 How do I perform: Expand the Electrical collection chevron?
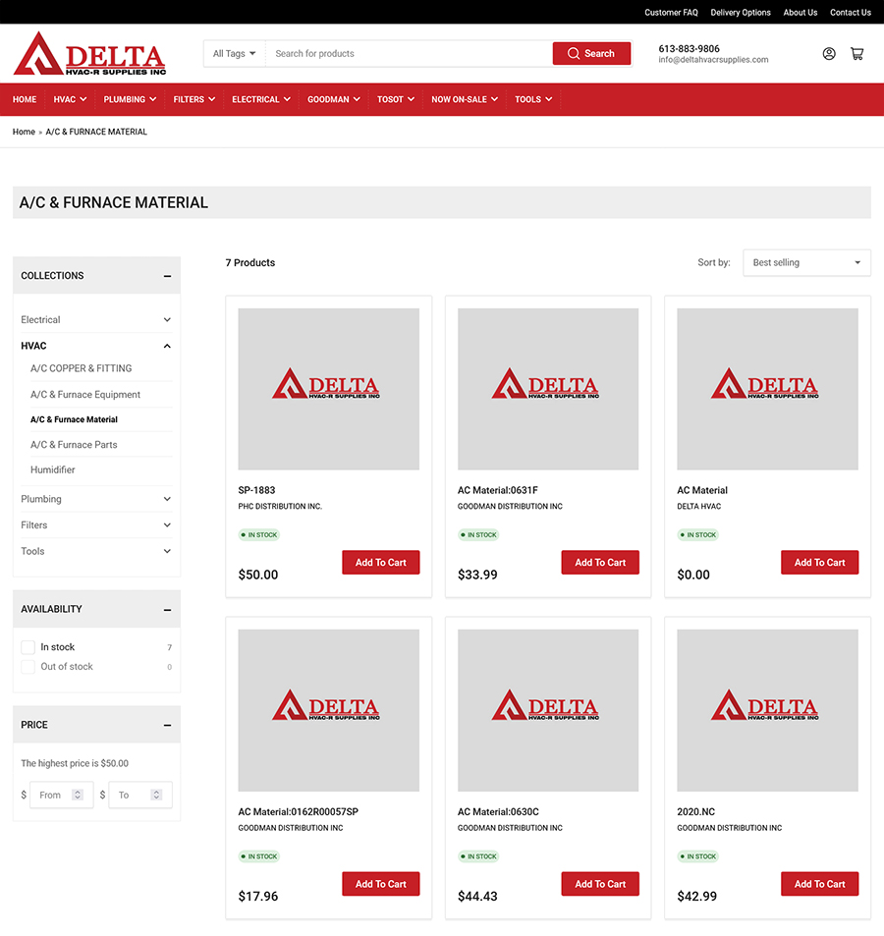[x=167, y=320]
